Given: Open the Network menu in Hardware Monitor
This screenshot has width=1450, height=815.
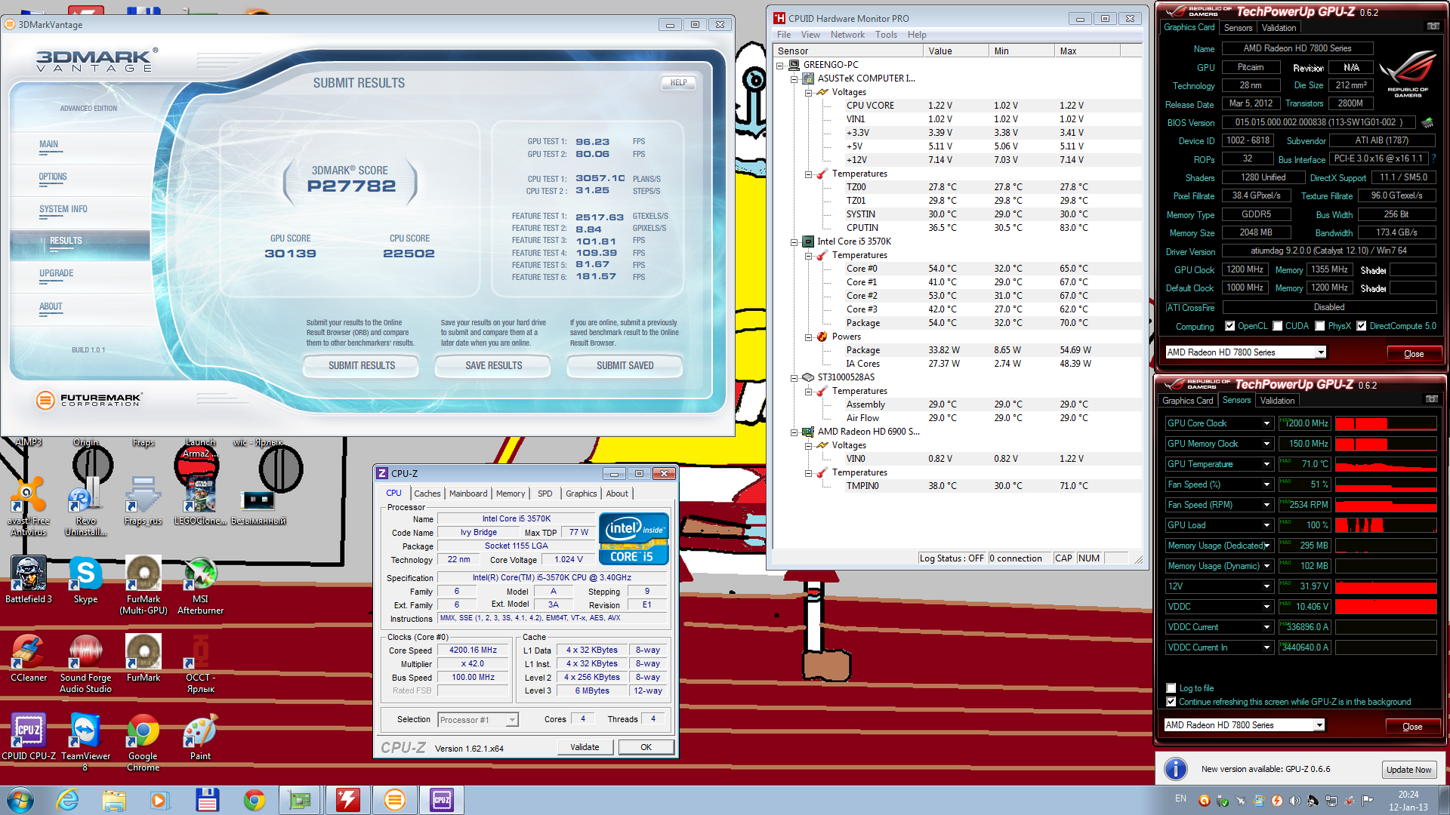Looking at the screenshot, I should pos(847,35).
